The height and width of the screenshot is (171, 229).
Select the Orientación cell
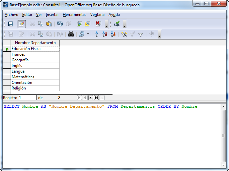[x=35, y=83]
